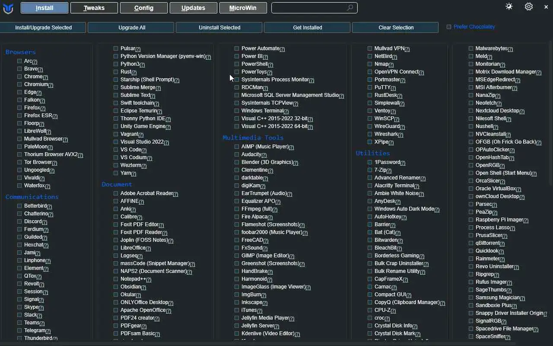This screenshot has height=346, width=553.
Task: Click the Oracle VirtualBox label
Action: click(496, 189)
